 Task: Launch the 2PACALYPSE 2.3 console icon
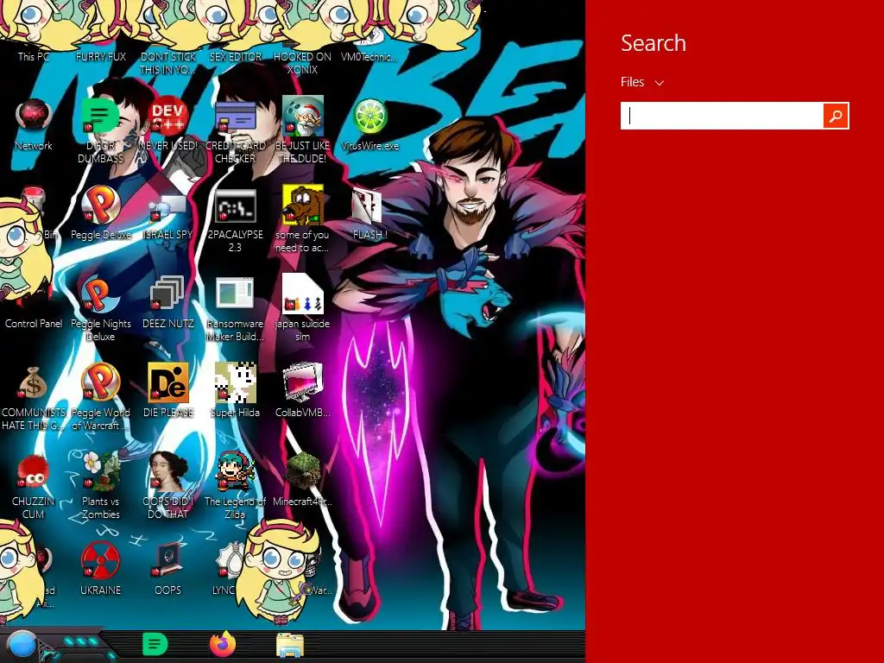(235, 205)
